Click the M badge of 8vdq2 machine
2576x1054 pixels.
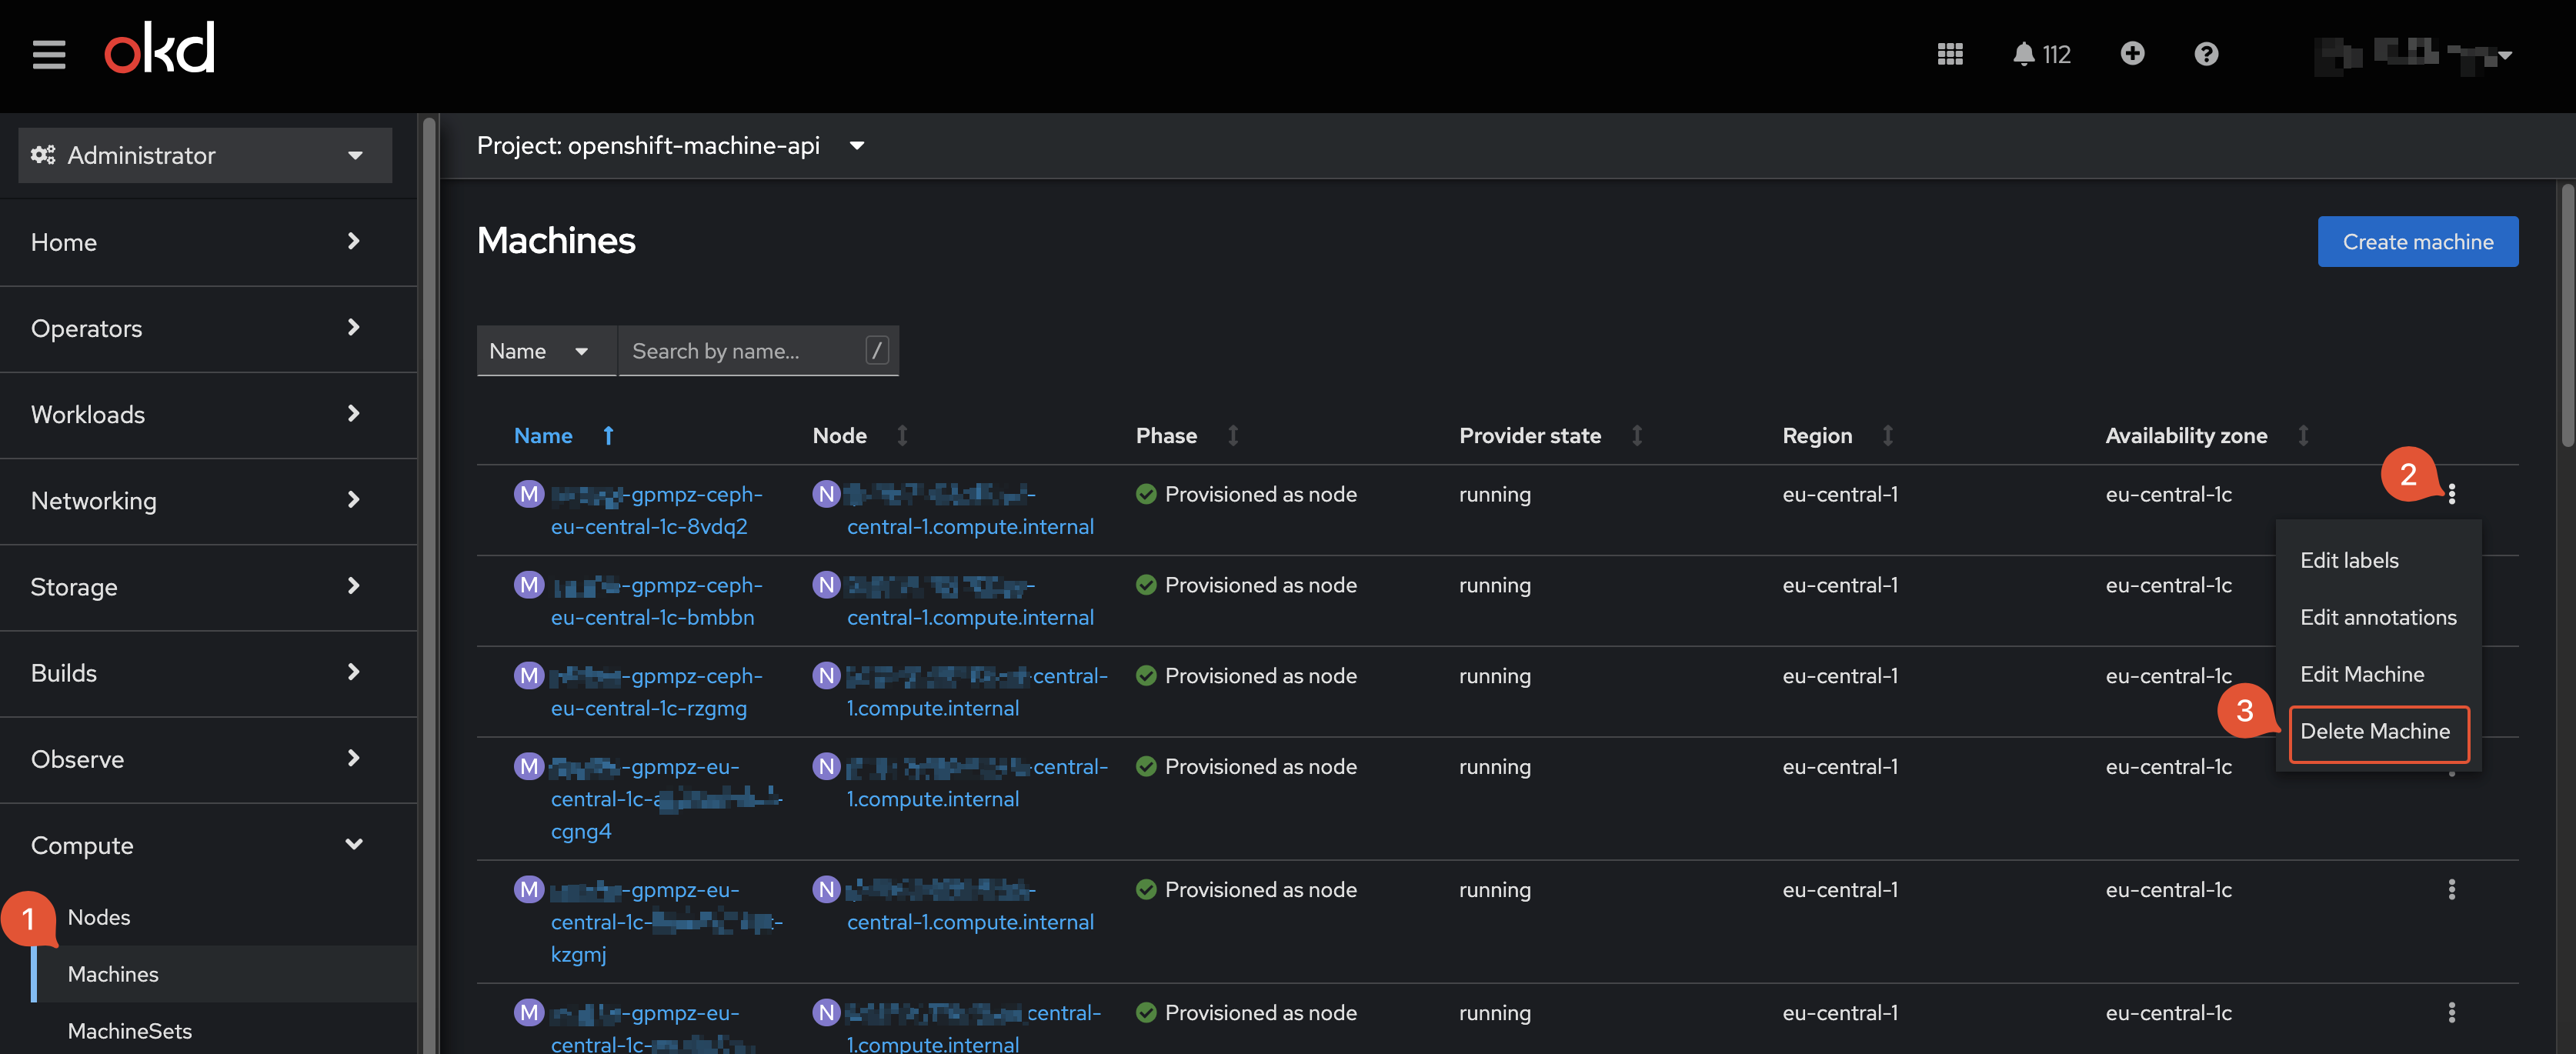tap(529, 494)
